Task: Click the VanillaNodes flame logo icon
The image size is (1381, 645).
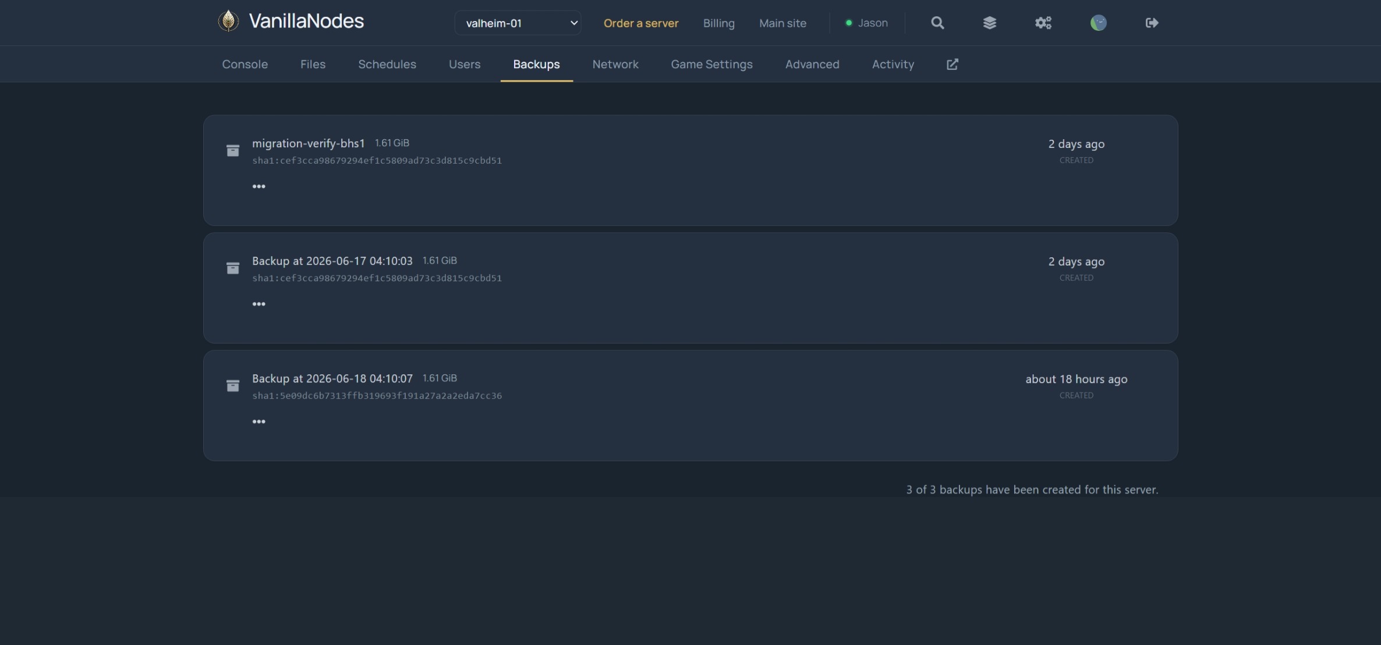Action: pos(228,22)
